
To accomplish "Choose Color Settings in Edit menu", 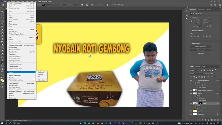I will click(22, 83).
